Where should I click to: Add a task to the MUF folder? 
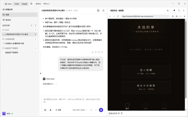[x=35, y=30]
